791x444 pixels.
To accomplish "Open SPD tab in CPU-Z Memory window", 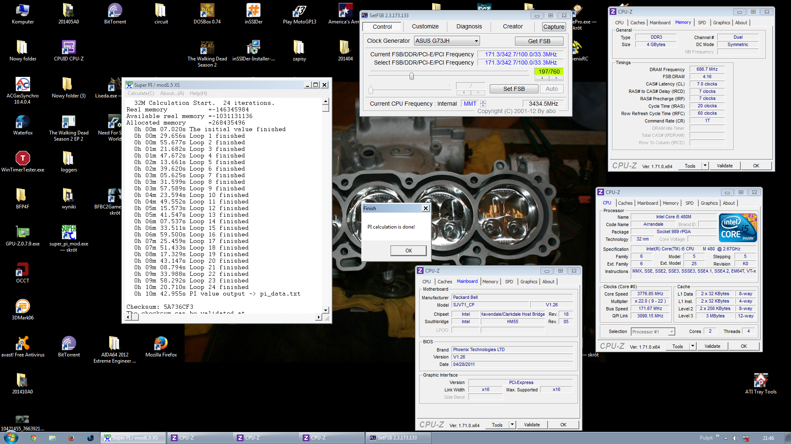I will [702, 23].
